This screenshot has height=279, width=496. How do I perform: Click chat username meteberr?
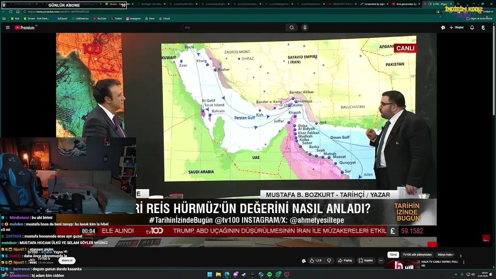coord(9,243)
